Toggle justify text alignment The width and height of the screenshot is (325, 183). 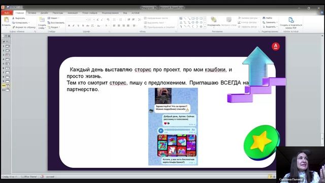128,26
